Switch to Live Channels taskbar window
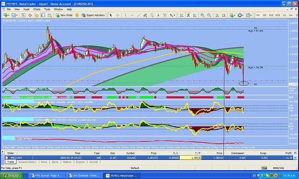Viewport: 299px width, 179px height. [84, 176]
